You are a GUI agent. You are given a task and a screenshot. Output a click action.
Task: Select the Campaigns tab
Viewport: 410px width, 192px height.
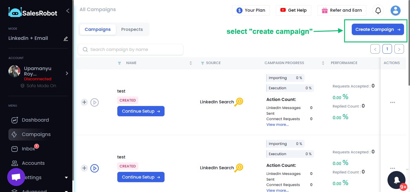click(98, 29)
